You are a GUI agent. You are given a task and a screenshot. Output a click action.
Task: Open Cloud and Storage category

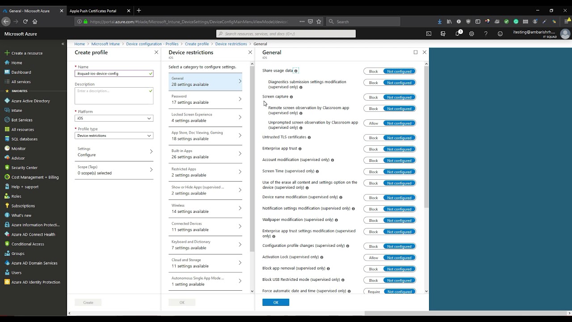[x=205, y=263]
